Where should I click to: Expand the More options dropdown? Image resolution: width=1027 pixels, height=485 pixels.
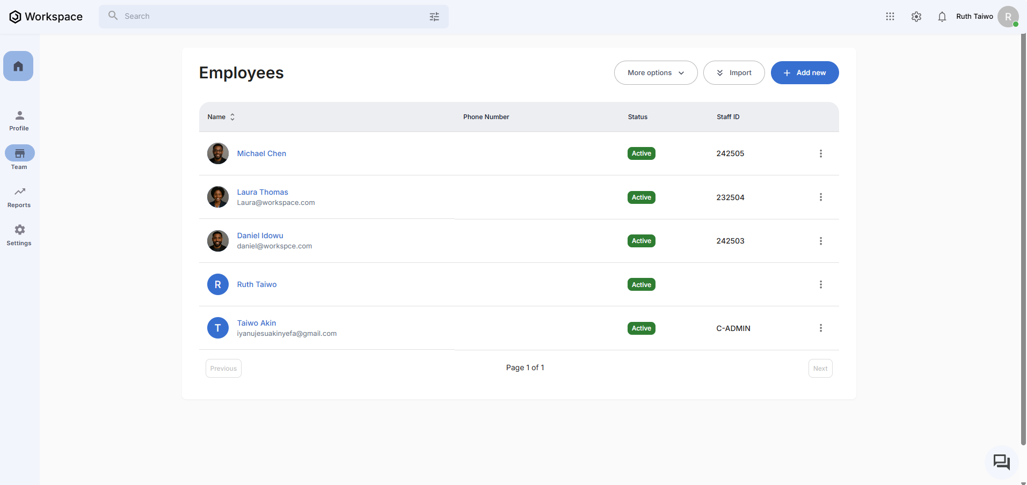coord(655,73)
